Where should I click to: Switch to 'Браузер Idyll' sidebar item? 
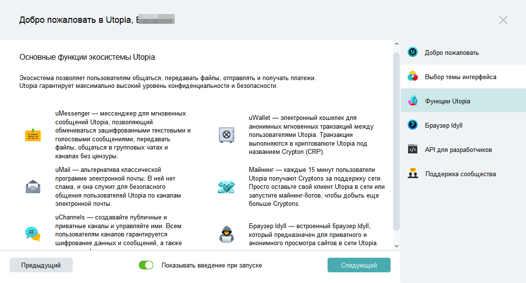tap(444, 125)
